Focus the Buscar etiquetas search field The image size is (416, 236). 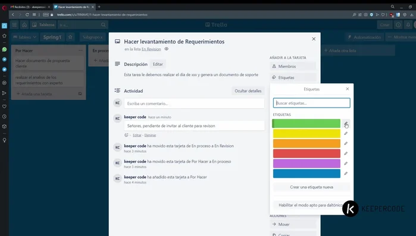coord(311,103)
